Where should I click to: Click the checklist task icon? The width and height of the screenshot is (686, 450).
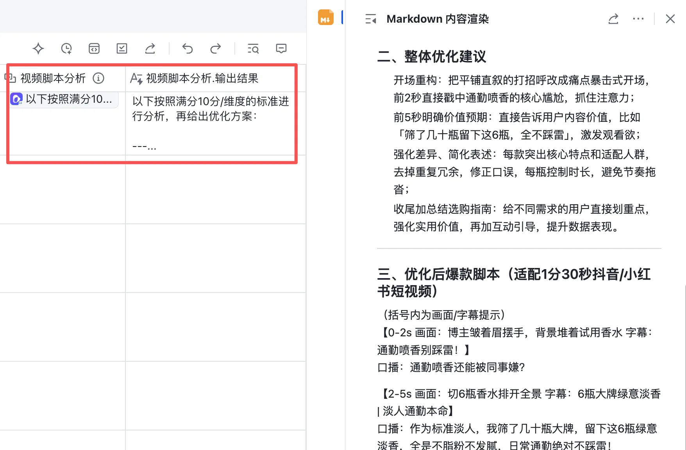coord(122,48)
